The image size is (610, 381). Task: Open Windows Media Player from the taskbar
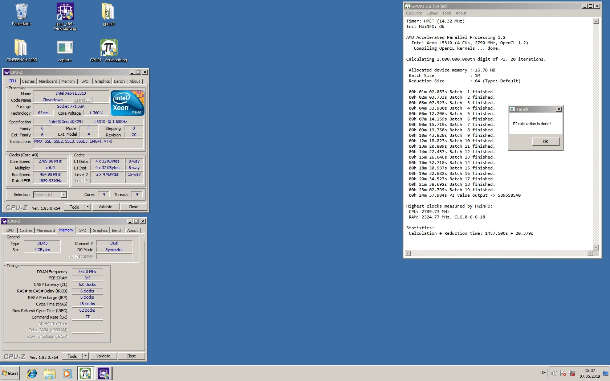67,373
